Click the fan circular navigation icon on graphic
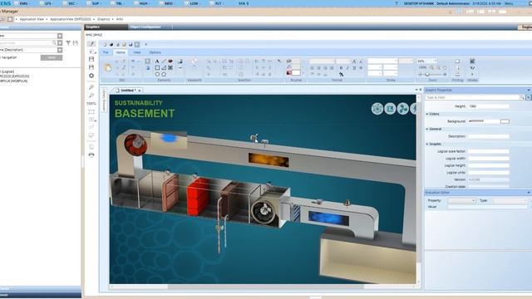Viewport: 532px width, 299px height. coord(402,109)
